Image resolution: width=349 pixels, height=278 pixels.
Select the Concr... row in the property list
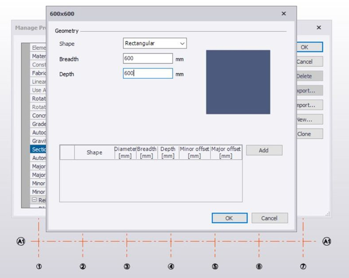click(38, 116)
